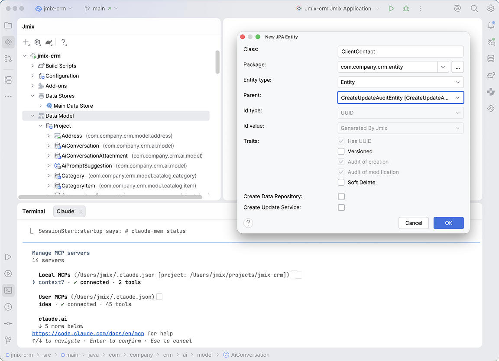Collapse the Data Stores node

tap(32, 96)
